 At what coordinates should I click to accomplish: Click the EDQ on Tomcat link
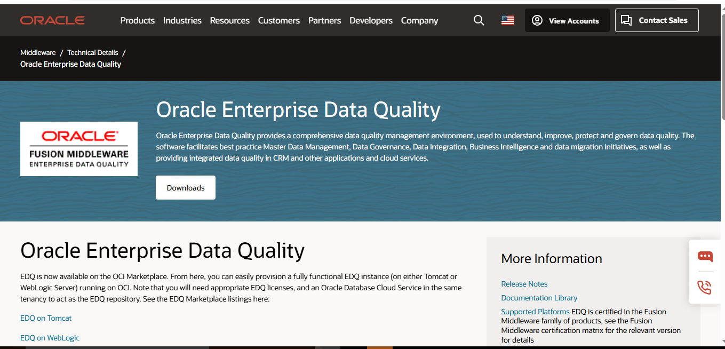[45, 318]
